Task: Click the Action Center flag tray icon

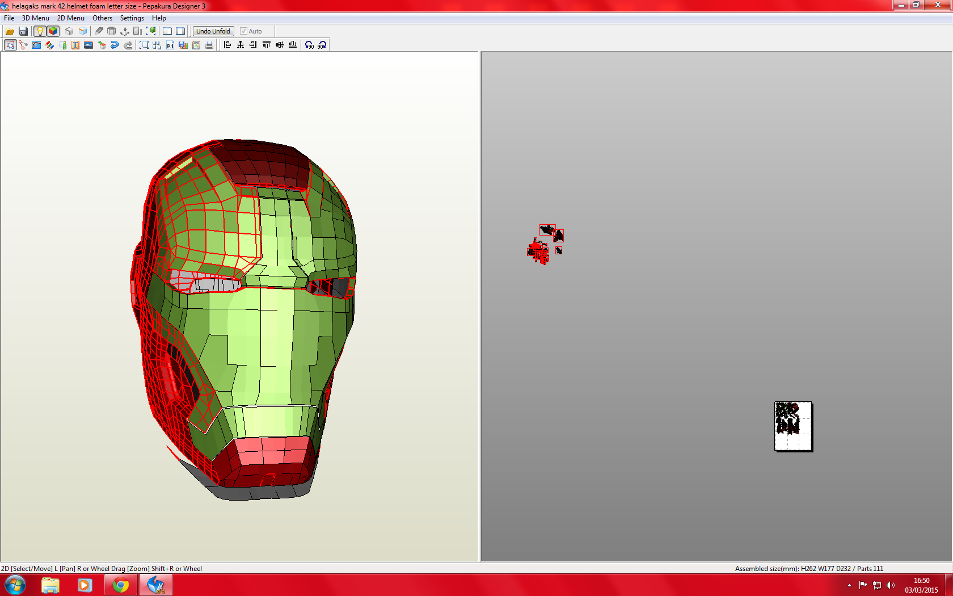Action: (863, 585)
